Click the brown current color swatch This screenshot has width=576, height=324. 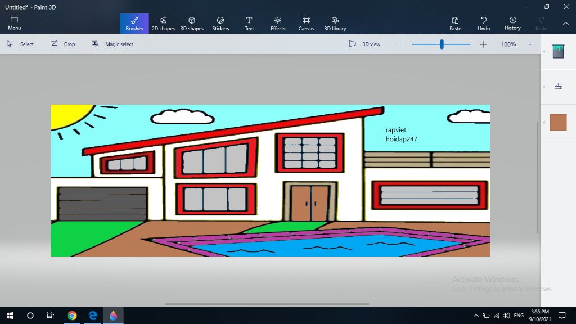(x=558, y=122)
